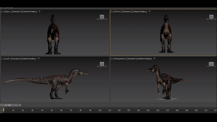
Task: Click the Perspective viewport ViewCube
Action: [211, 64]
